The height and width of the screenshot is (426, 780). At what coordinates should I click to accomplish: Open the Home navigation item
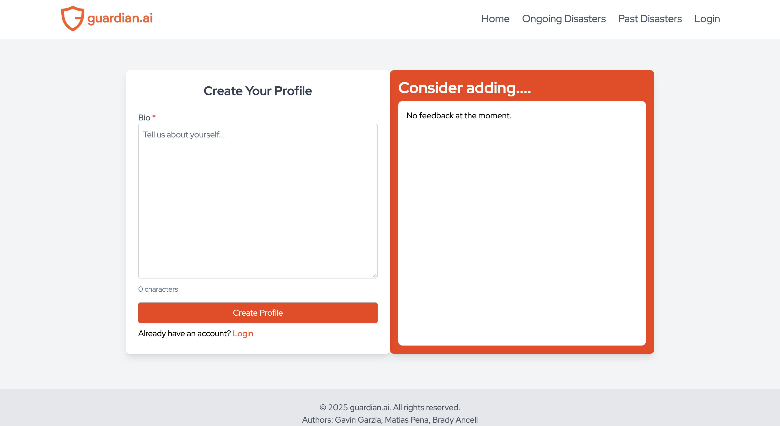click(495, 19)
